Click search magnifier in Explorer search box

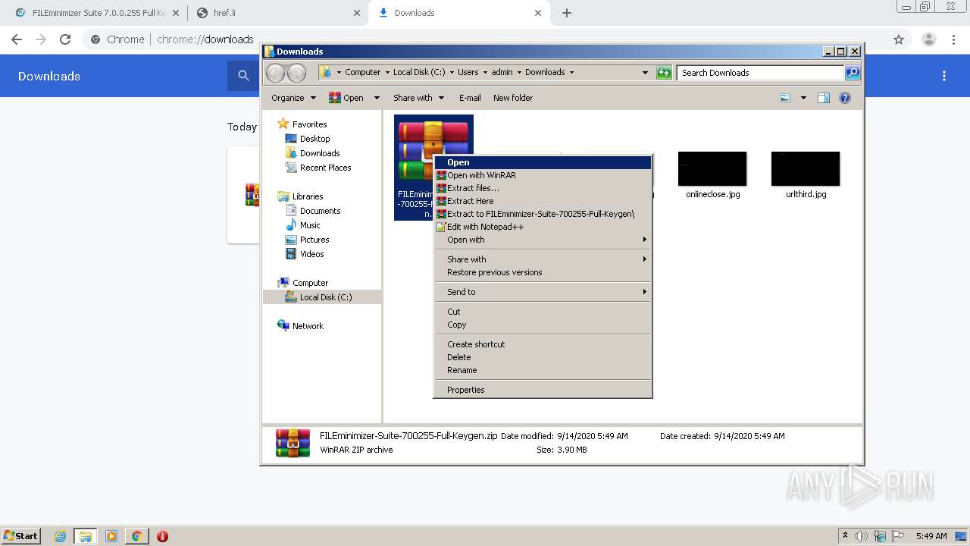853,73
